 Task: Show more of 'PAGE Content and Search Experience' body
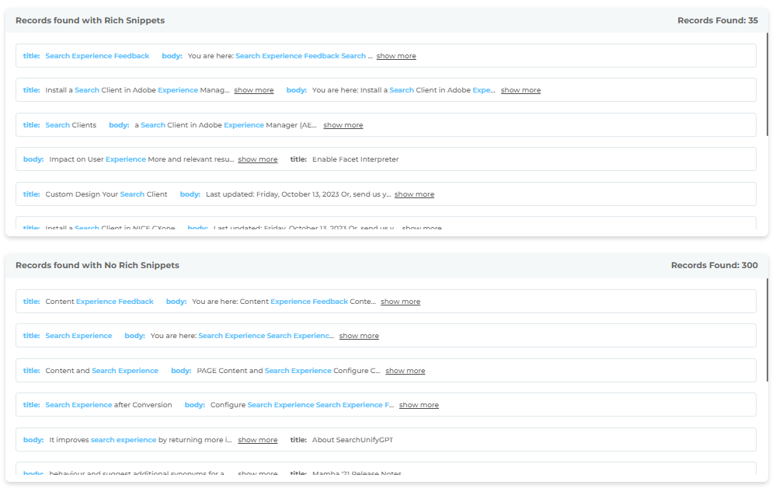[x=405, y=371]
